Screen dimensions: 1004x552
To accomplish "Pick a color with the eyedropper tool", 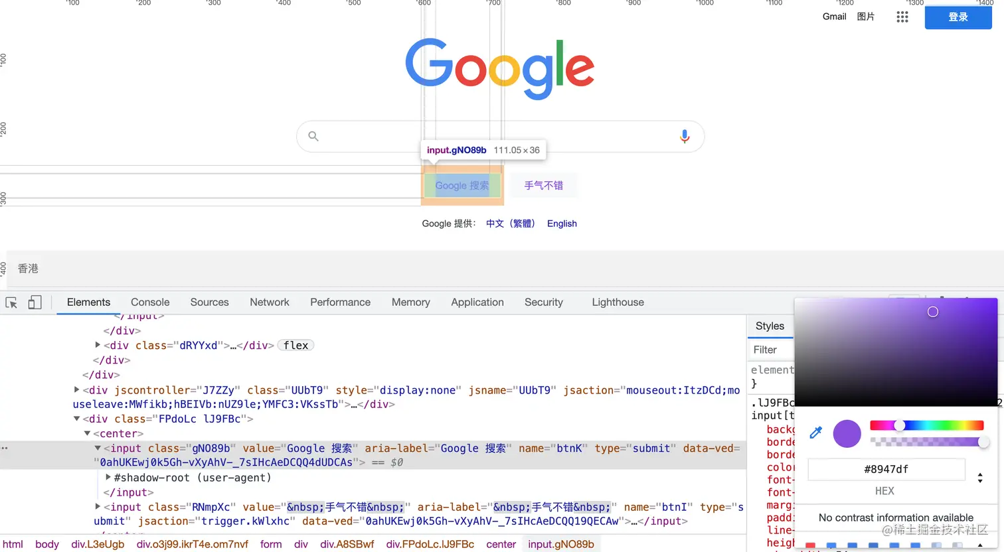I will [816, 433].
